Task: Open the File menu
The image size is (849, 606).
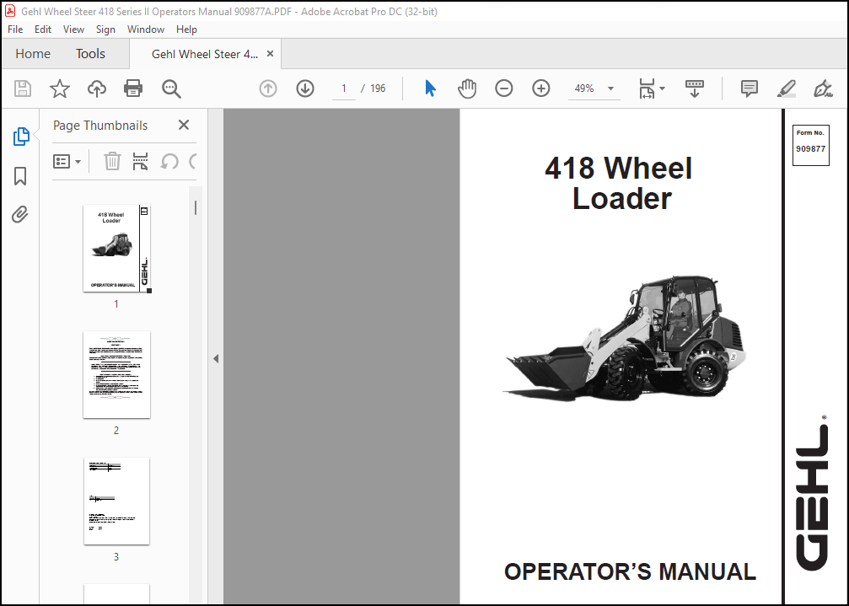Action: pyautogui.click(x=15, y=29)
